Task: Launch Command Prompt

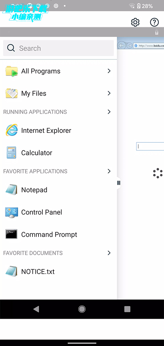Action: pyautogui.click(x=58, y=234)
